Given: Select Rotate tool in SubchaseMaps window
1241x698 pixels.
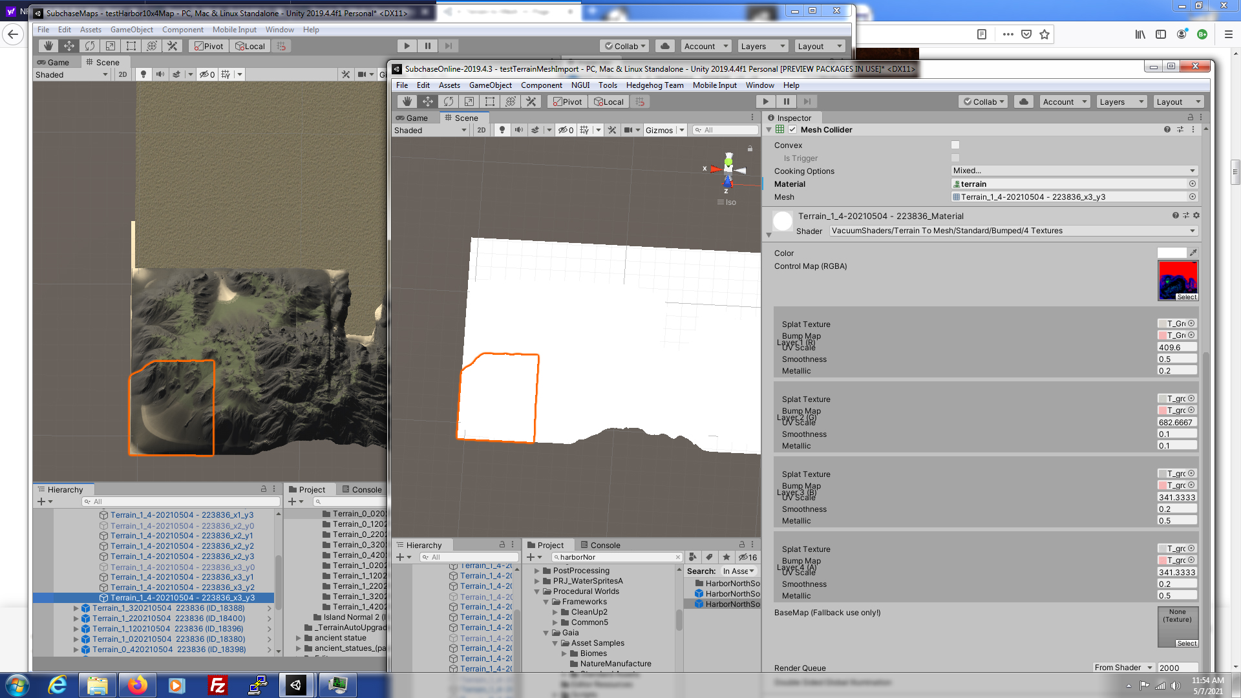Looking at the screenshot, I should pyautogui.click(x=89, y=46).
